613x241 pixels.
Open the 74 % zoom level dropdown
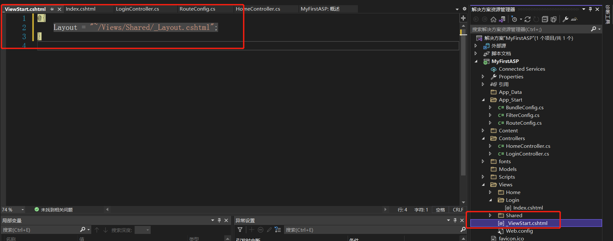point(22,210)
